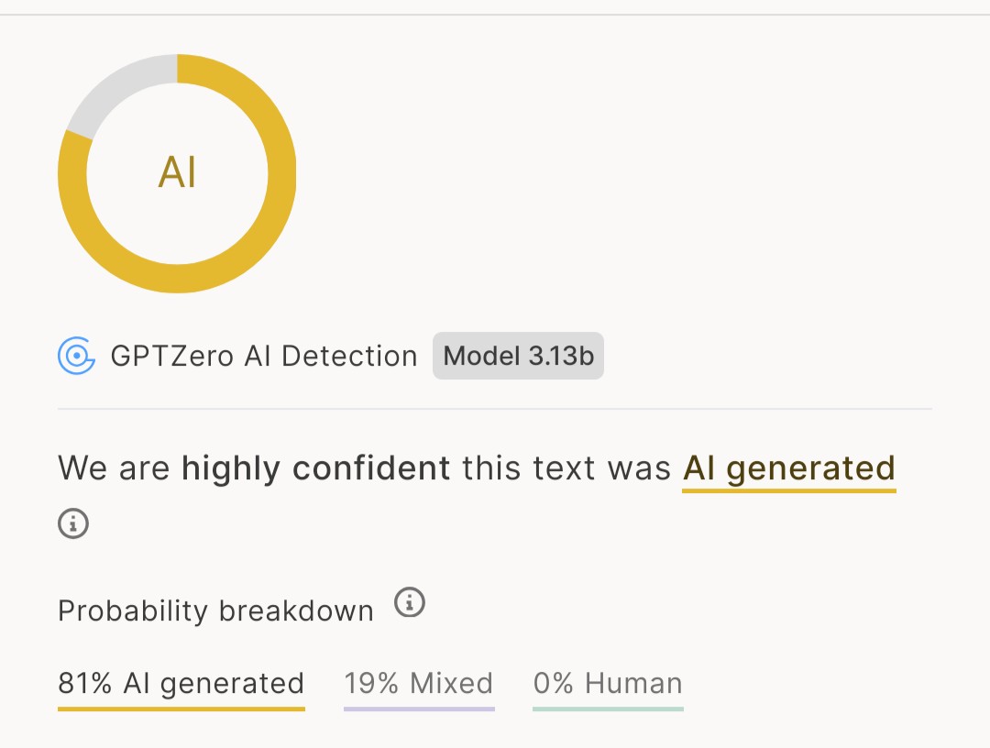990x748 pixels.
Task: Click the GPTZero swirl logo icon
Action: point(76,356)
